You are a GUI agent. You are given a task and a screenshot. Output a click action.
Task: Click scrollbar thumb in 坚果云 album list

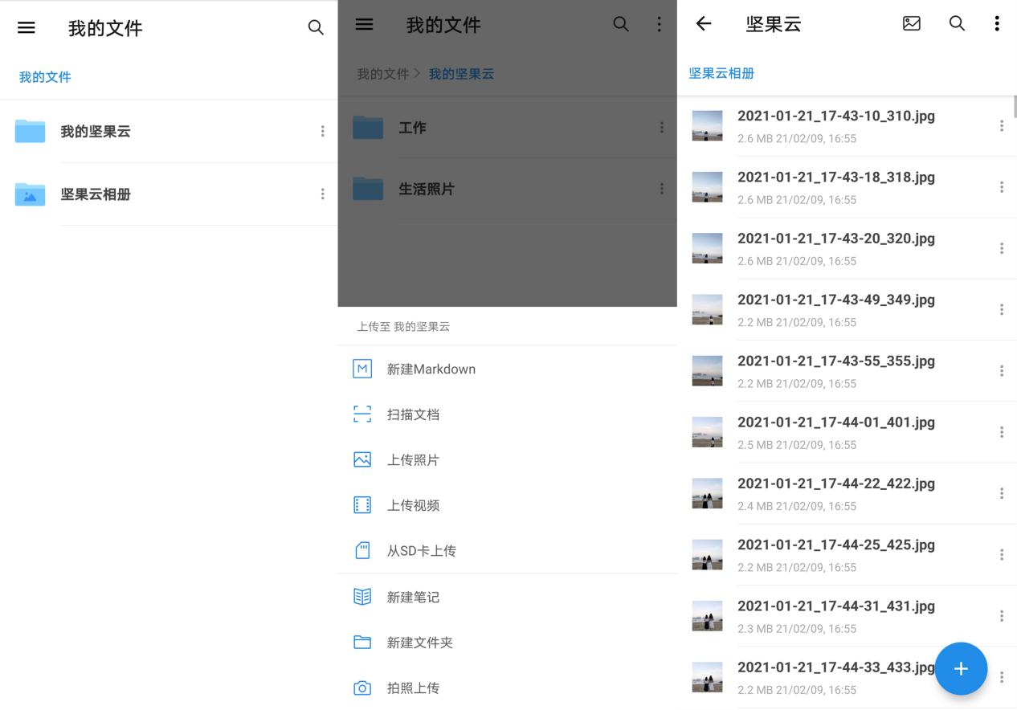[1015, 106]
